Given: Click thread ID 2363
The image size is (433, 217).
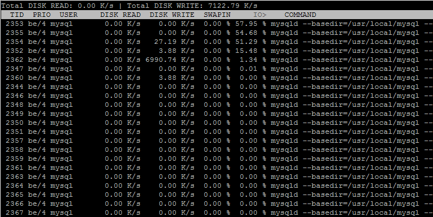Looking at the screenshot, I should pos(15,177).
